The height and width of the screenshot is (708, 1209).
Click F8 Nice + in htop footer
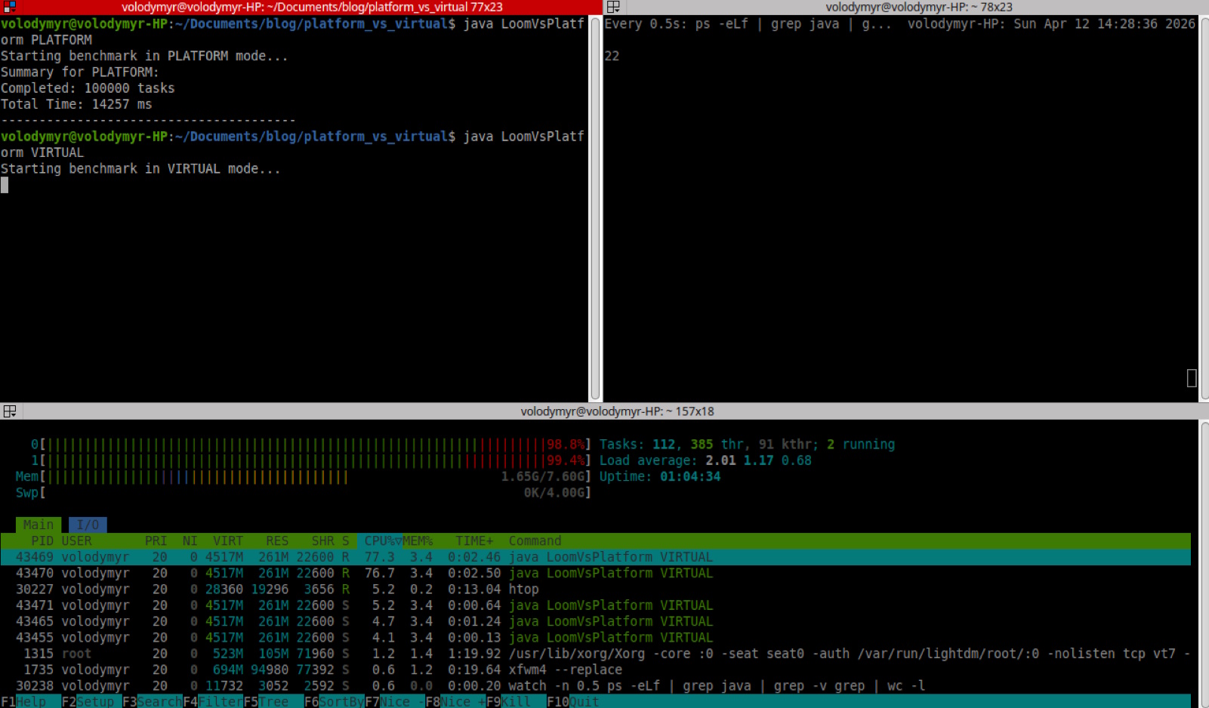(x=455, y=701)
